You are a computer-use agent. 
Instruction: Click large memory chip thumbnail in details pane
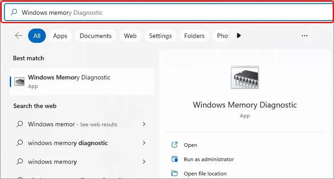click(245, 77)
